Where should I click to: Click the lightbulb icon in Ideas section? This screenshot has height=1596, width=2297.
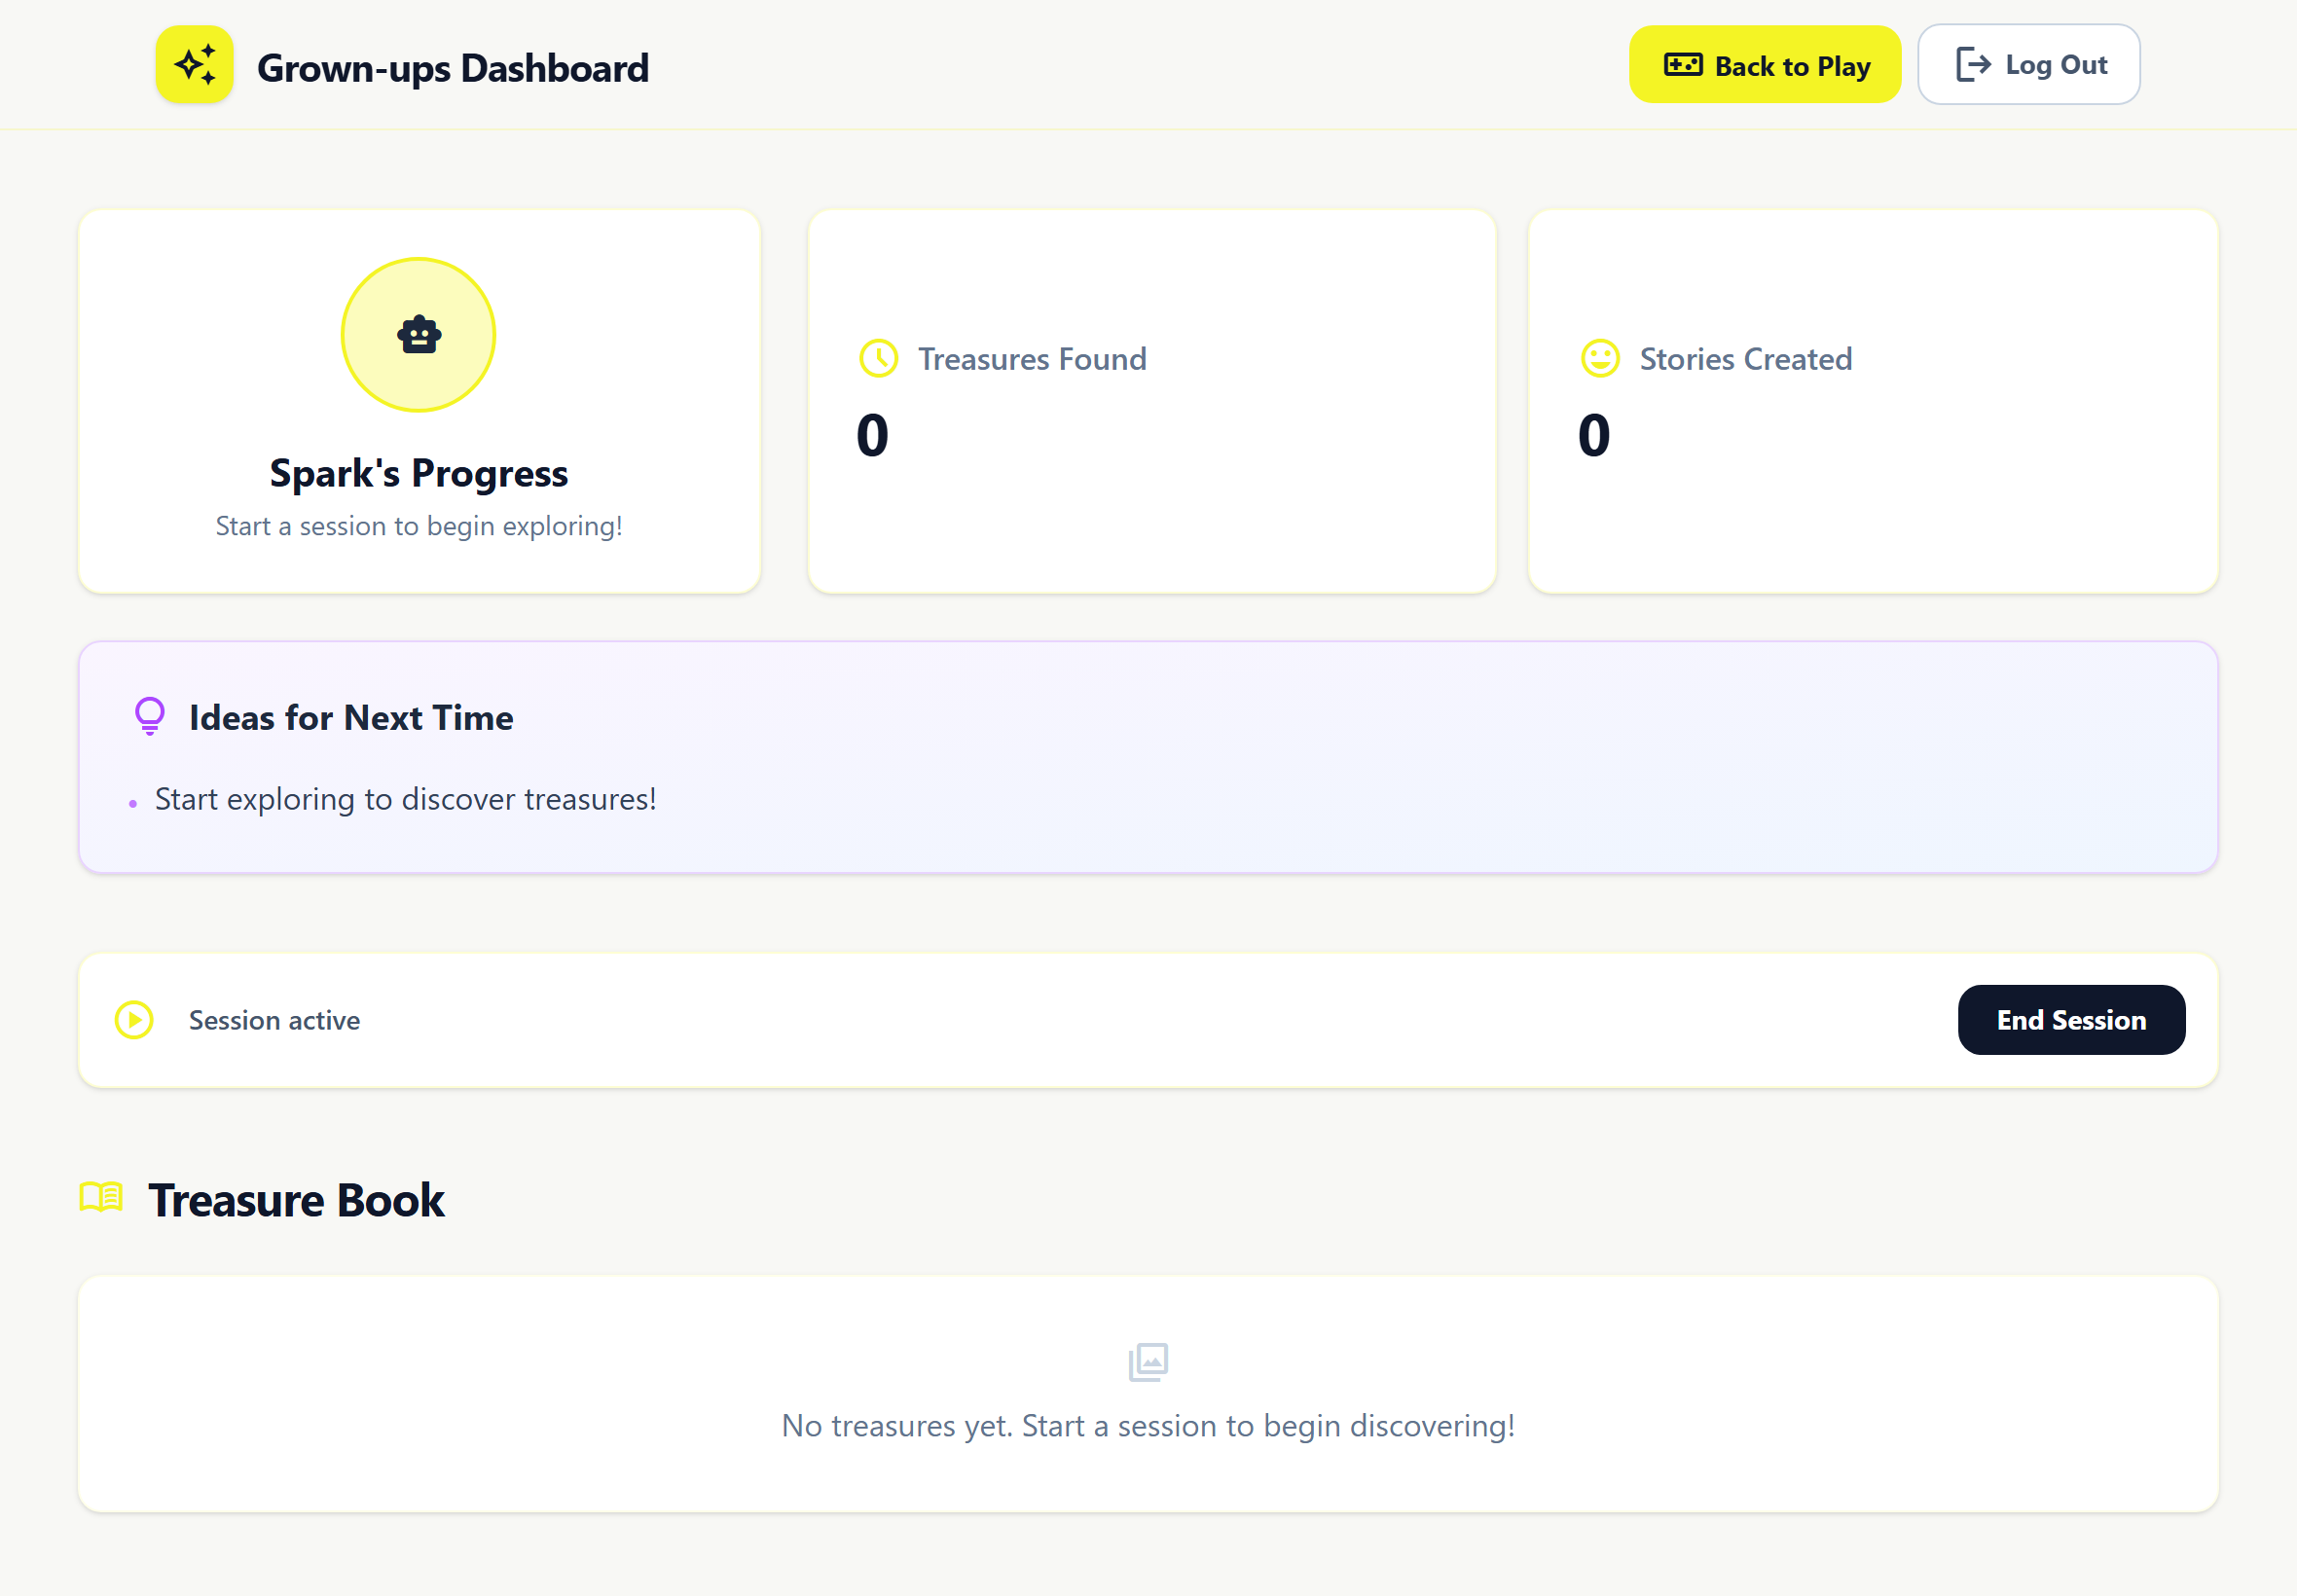[150, 716]
